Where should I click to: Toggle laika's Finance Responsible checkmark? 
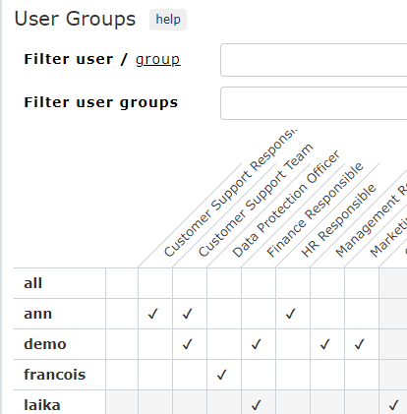click(x=257, y=405)
